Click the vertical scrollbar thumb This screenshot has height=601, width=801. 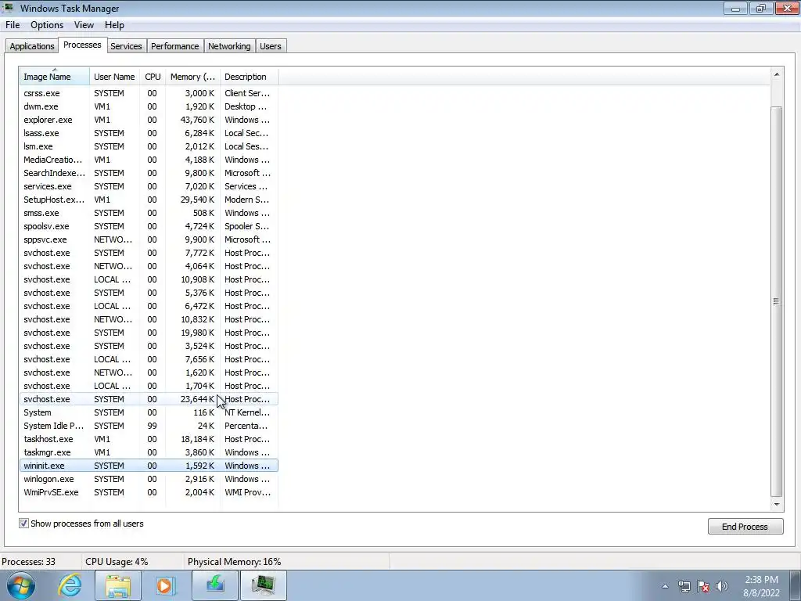point(777,301)
